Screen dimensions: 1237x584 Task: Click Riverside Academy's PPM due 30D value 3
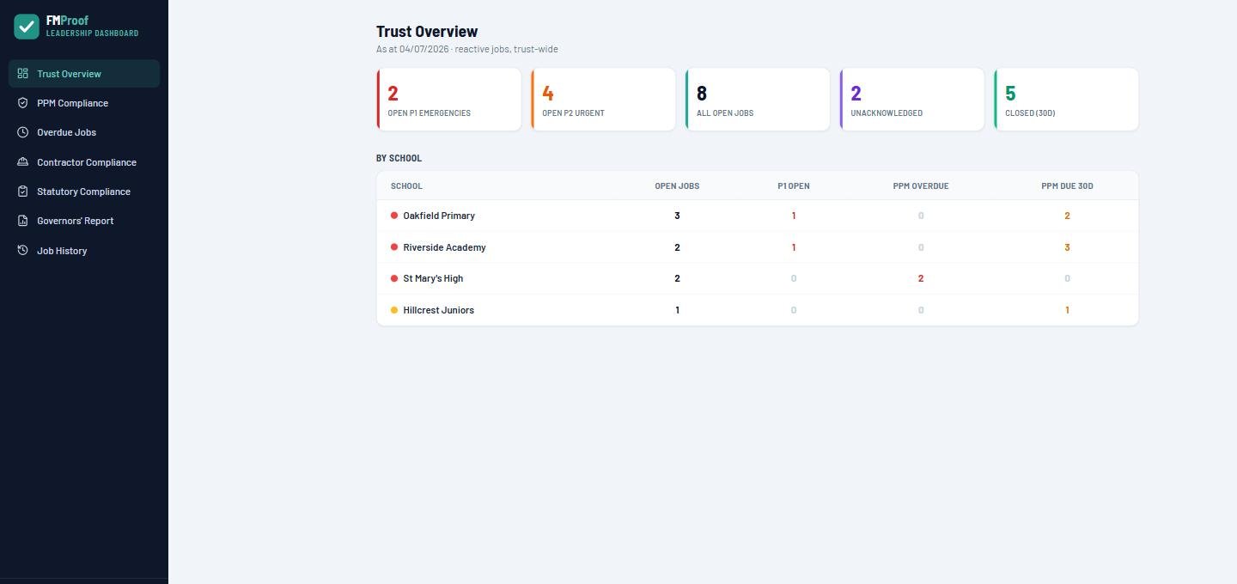(x=1067, y=247)
